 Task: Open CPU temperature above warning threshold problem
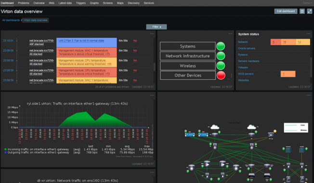85,62
